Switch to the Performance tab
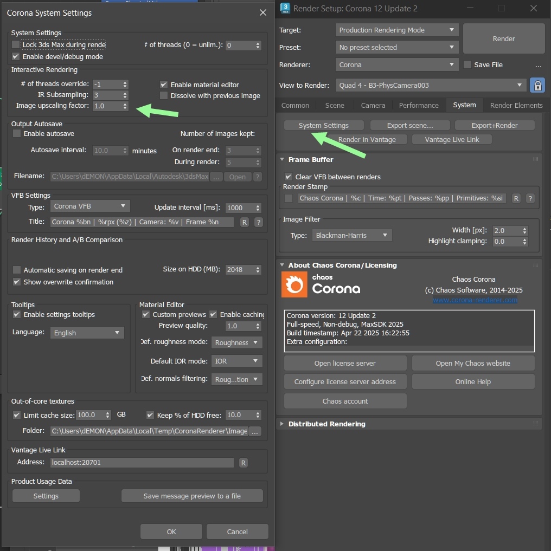551x551 pixels. point(419,106)
